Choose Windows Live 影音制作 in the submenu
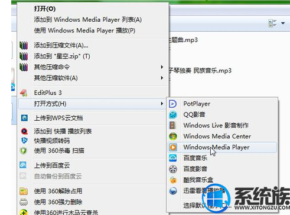Viewport: 290px width, 215px height. click(x=222, y=125)
